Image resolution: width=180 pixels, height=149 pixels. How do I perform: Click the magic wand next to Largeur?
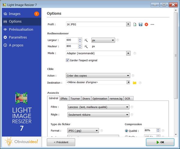(x=86, y=40)
